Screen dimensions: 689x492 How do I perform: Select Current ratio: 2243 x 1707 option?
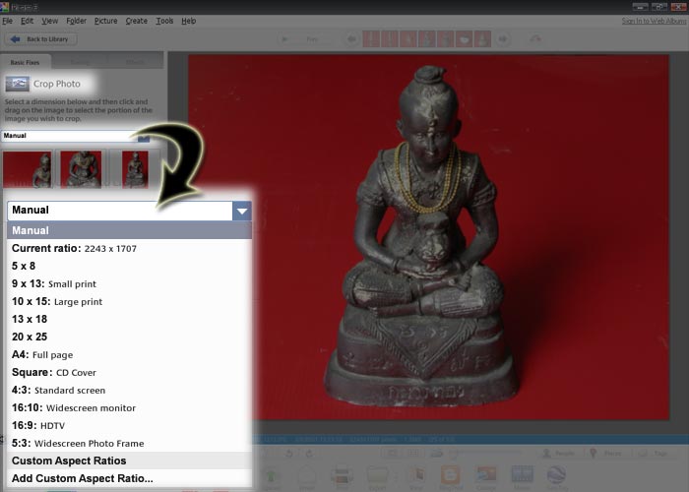129,248
